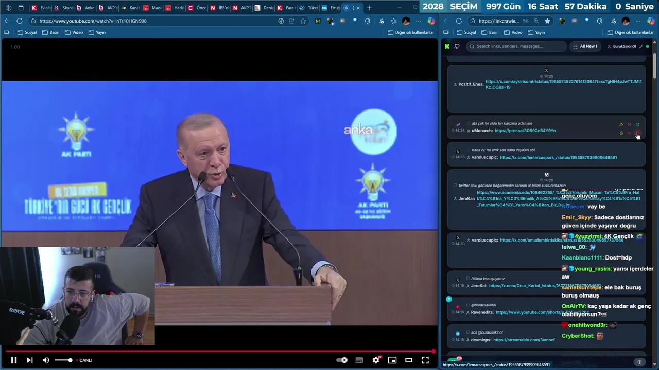Open translate icon in linkcrawler address bar

tap(525, 21)
